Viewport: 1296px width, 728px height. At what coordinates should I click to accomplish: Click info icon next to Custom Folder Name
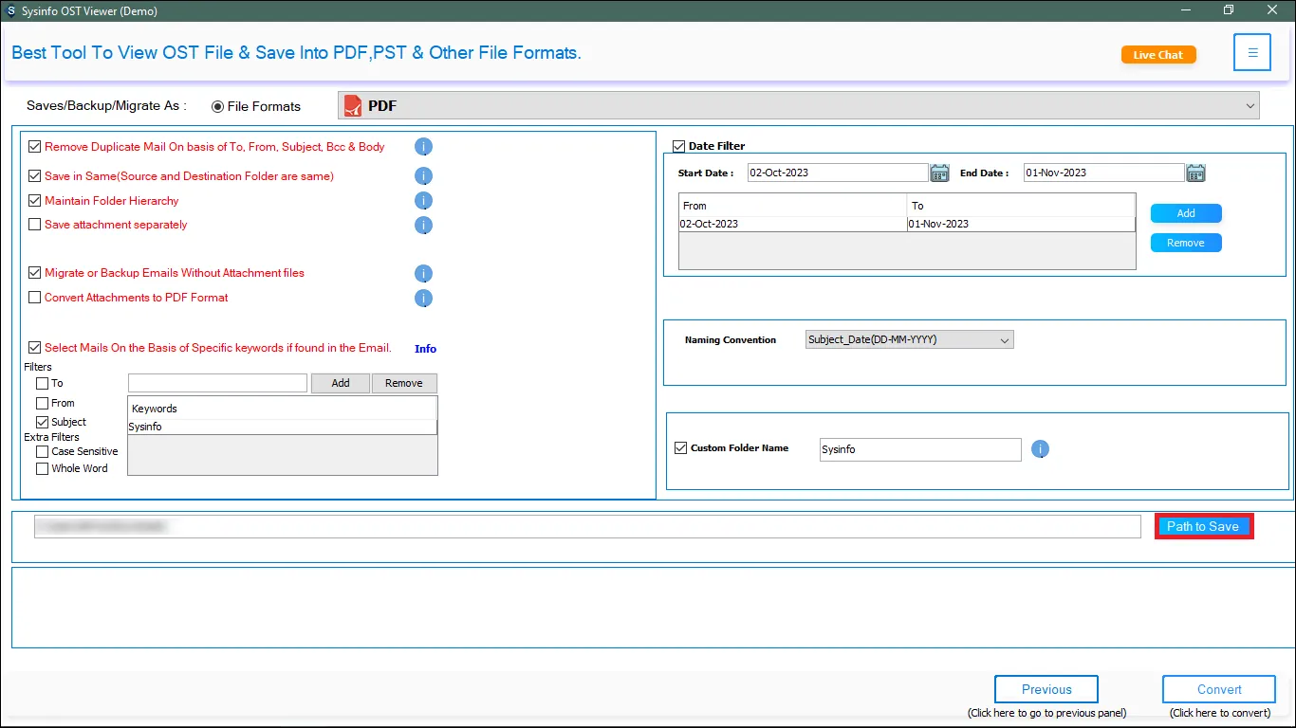1040,449
